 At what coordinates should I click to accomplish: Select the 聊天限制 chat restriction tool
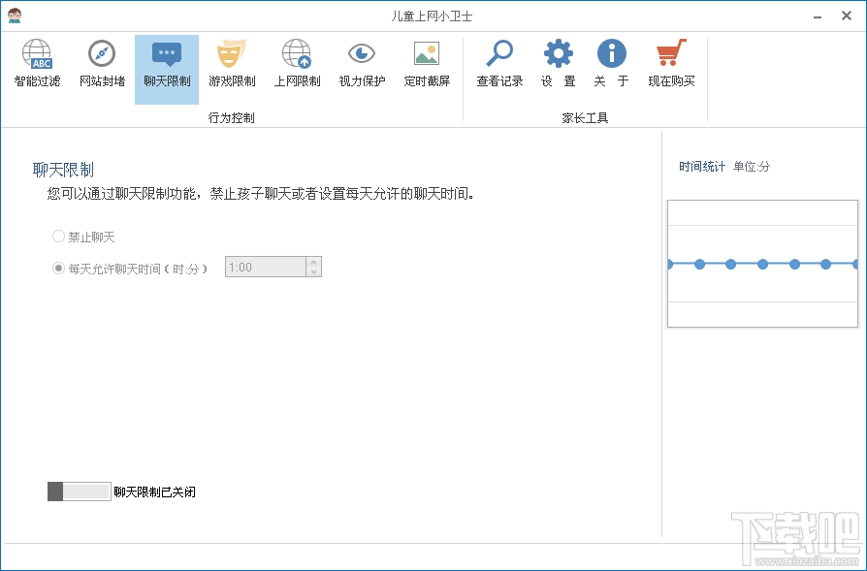click(167, 69)
